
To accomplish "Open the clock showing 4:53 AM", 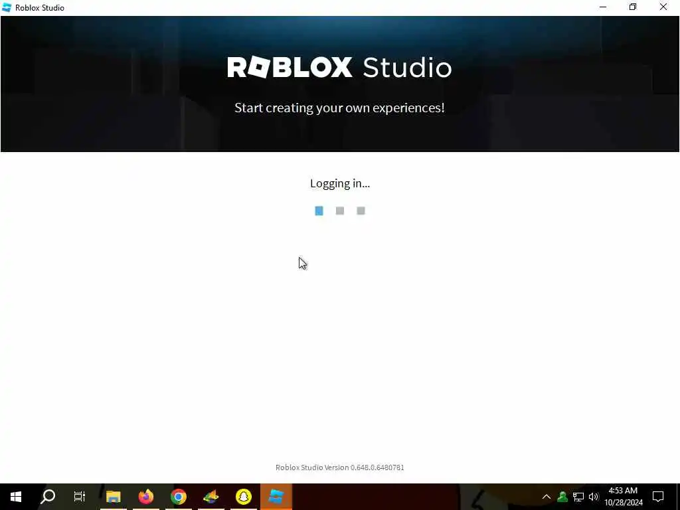I will pyautogui.click(x=623, y=497).
